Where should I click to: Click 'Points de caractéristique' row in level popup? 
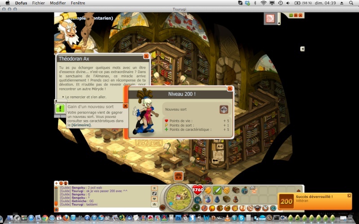click(x=197, y=129)
